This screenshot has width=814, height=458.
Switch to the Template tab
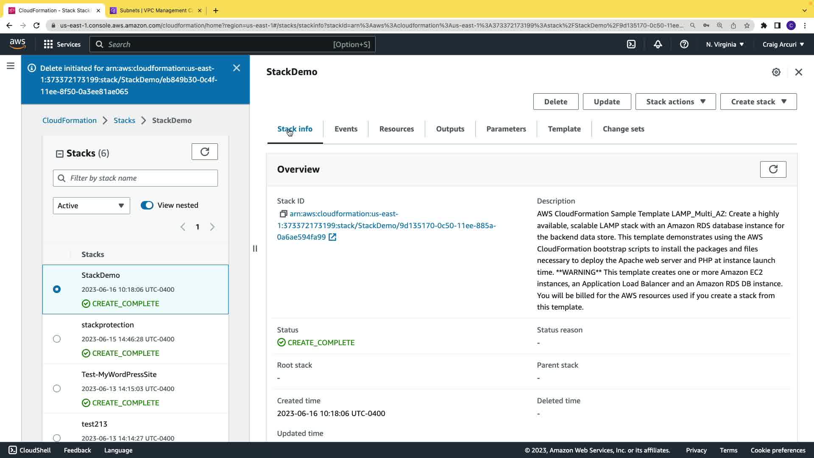(x=564, y=129)
